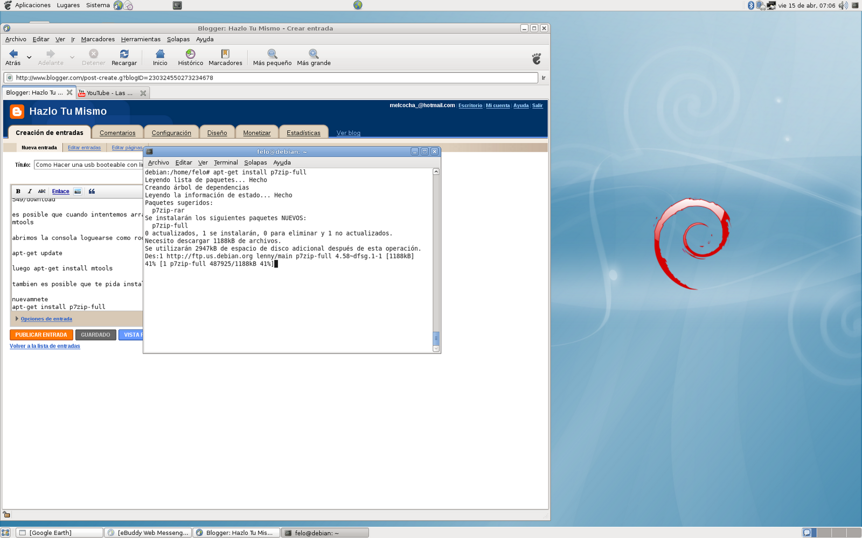Screen dimensions: 862x538
Task: Click the Enlace link button in editor
Action: pyautogui.click(x=60, y=191)
